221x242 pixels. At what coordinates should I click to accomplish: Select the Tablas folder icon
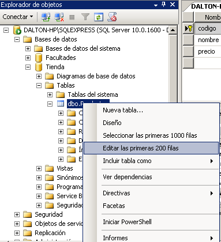[50, 85]
